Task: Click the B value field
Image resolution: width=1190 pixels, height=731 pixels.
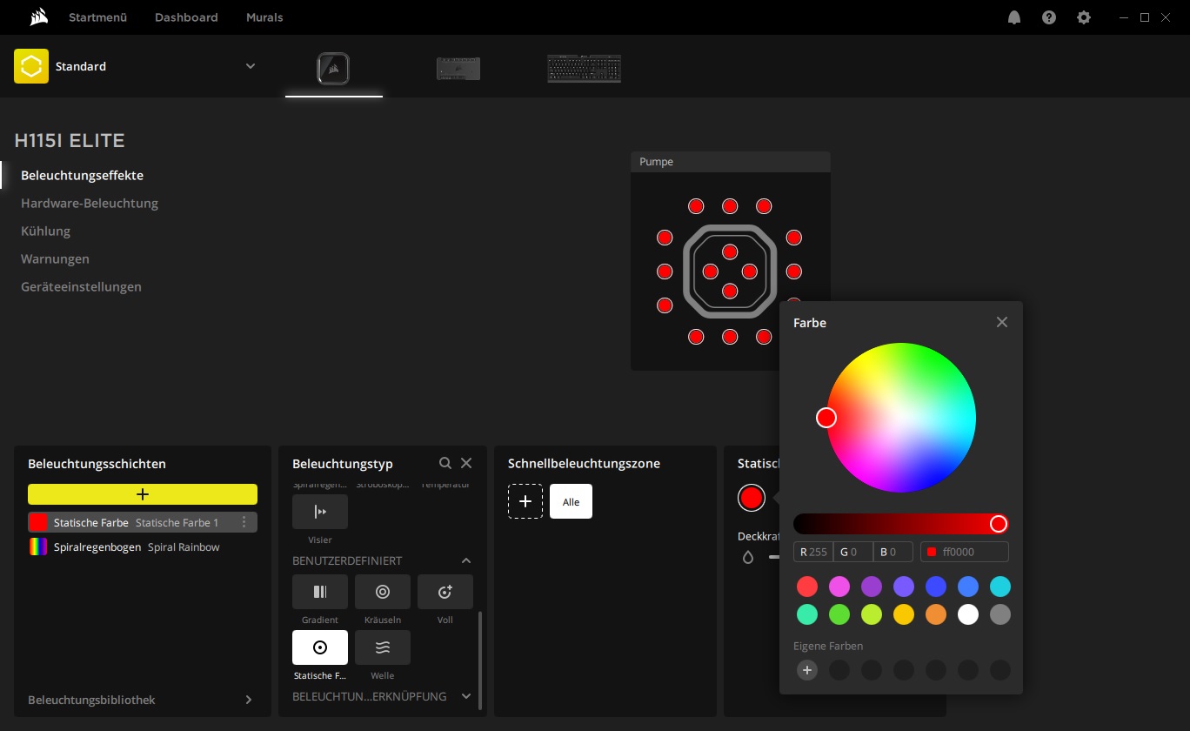Action: pyautogui.click(x=893, y=552)
